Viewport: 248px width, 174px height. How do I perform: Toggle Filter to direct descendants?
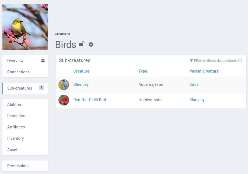pos(215,61)
